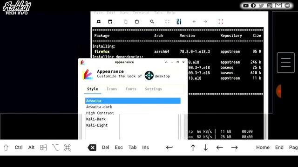Click the 610 k size value
The width and height of the screenshot is (298, 167).
coord(256,73)
